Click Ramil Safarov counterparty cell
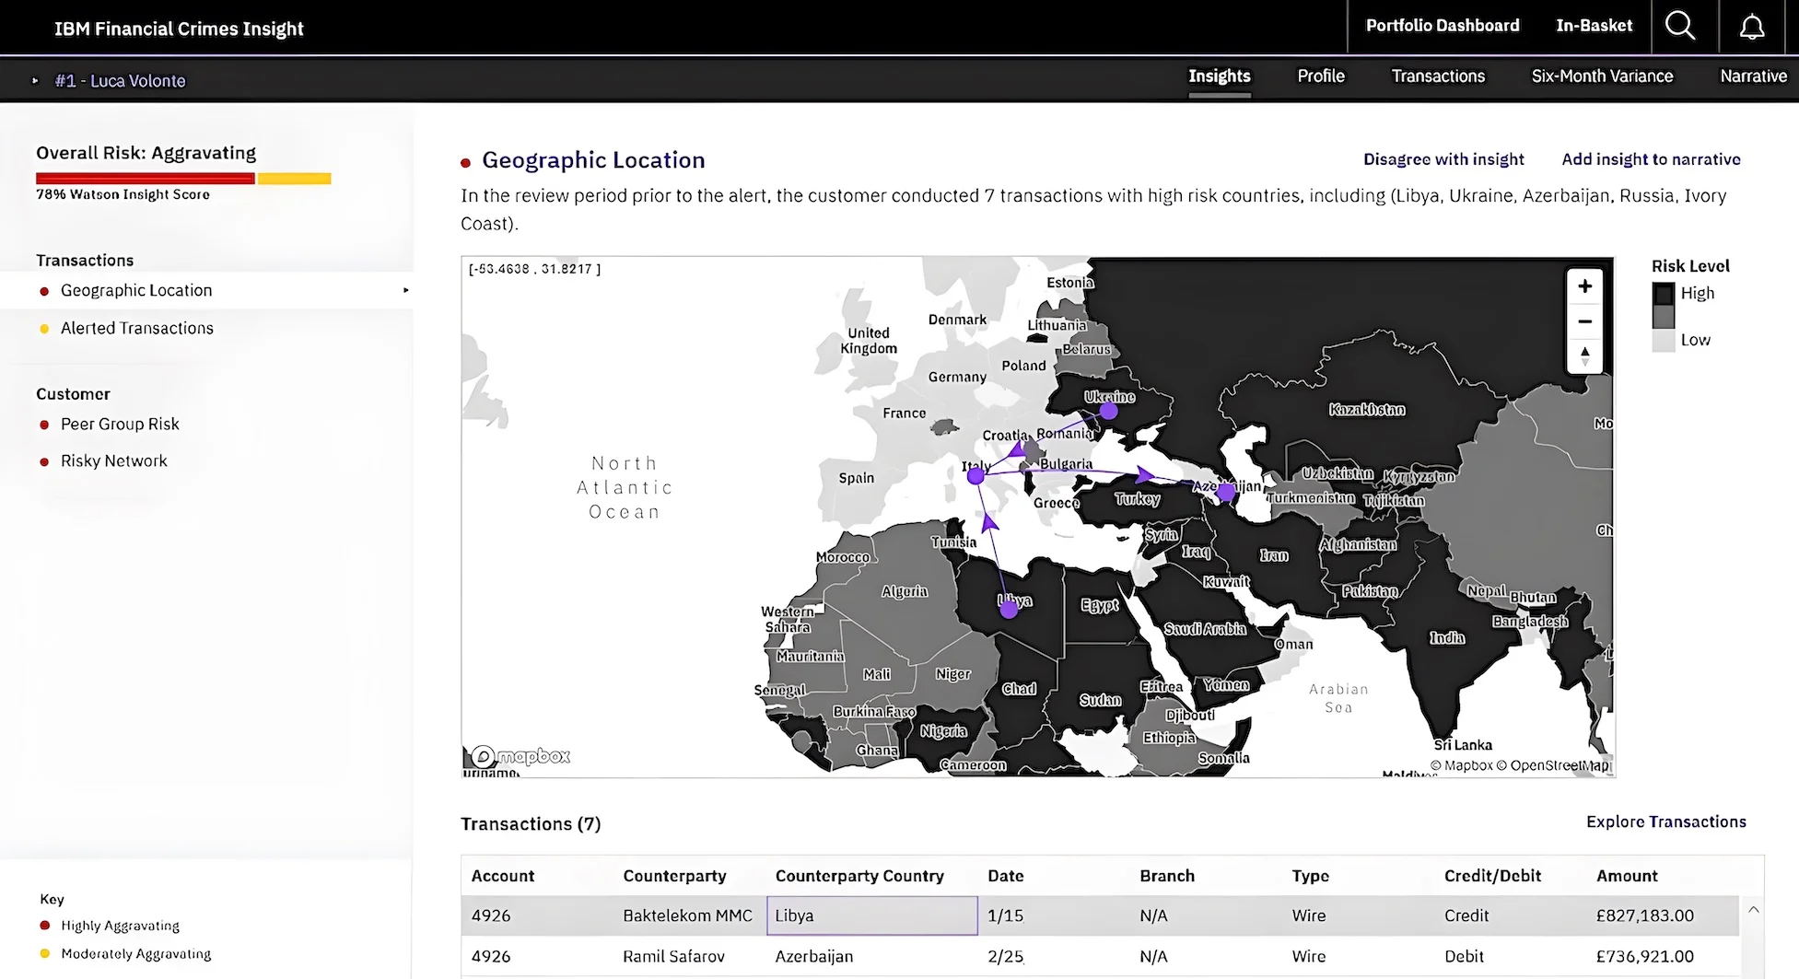1799x979 pixels. [673, 956]
